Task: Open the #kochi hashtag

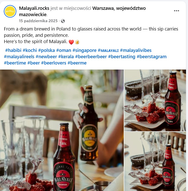Action: [x=30, y=50]
